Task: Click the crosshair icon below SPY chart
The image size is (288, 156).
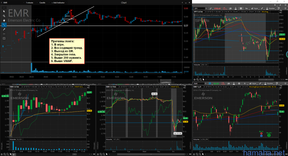Action: (195, 80)
